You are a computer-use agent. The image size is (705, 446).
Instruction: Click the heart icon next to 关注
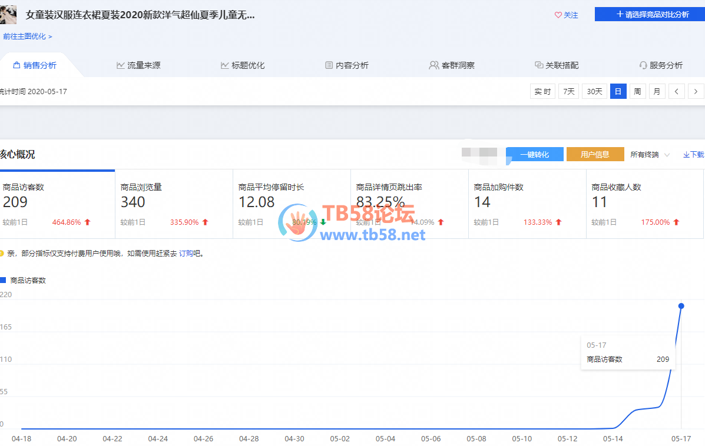pyautogui.click(x=558, y=15)
